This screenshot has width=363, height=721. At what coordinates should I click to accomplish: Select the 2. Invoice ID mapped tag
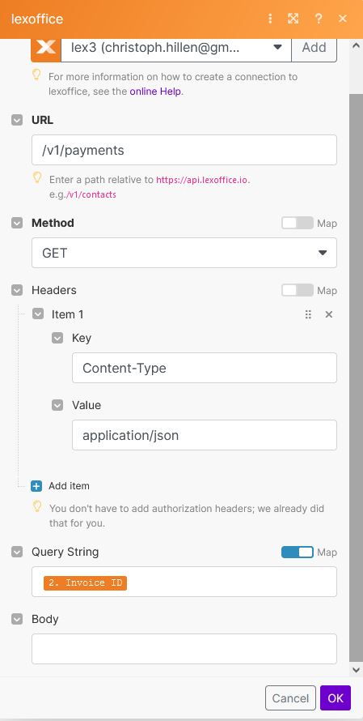pos(86,582)
